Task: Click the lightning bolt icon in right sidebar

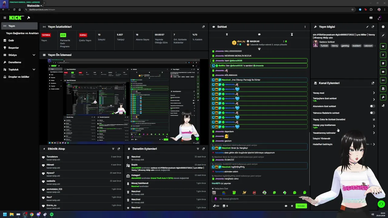Action: pyautogui.click(x=383, y=55)
